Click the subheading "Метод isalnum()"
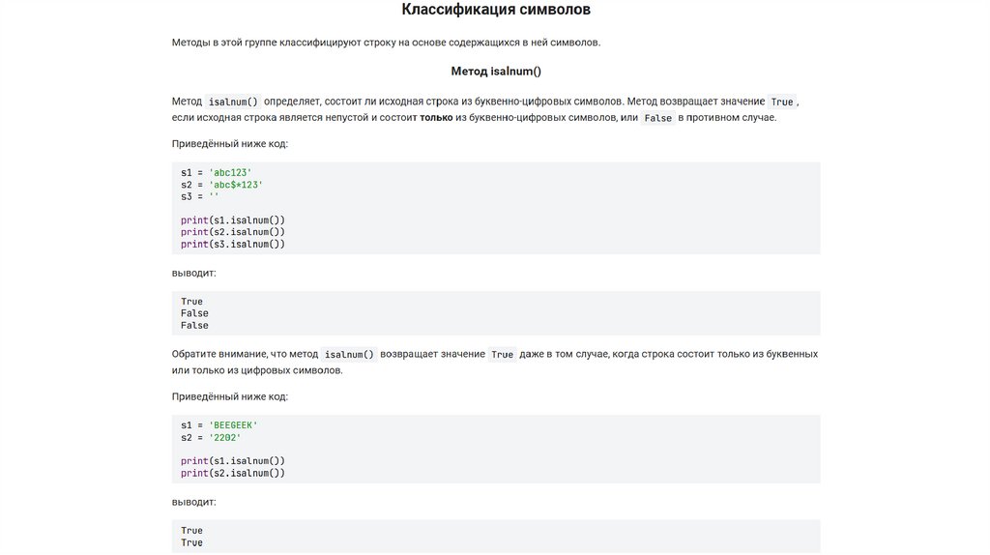The height and width of the screenshot is (555, 990). [495, 71]
